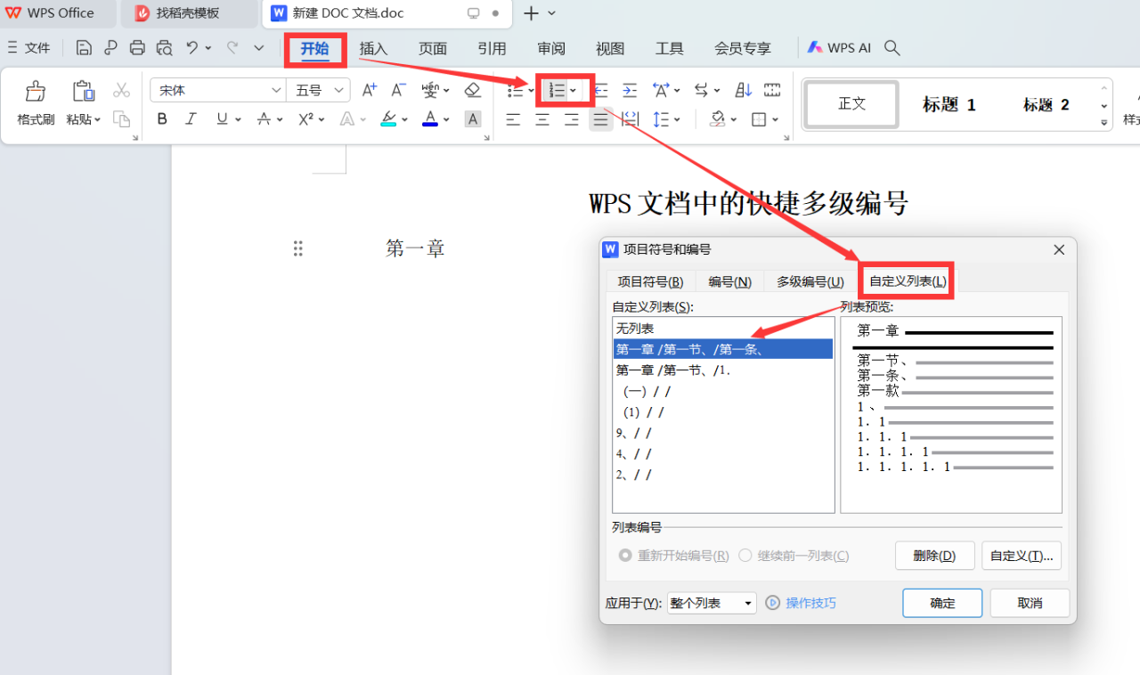The width and height of the screenshot is (1140, 675).
Task: Click the Paste (粘贴) clipboard icon
Action: 83,91
